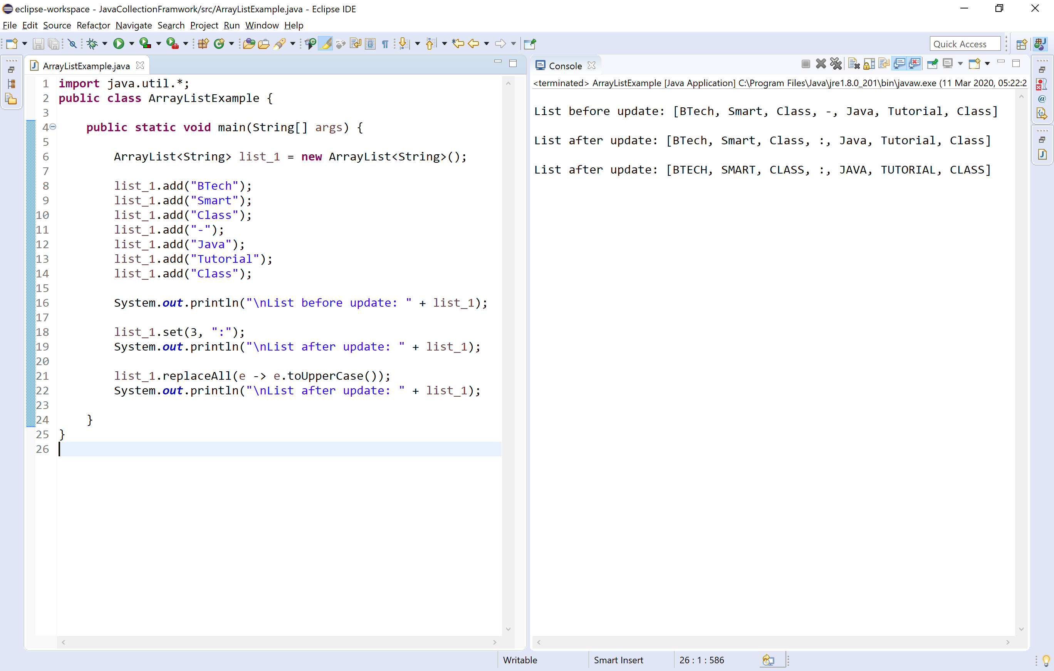This screenshot has width=1054, height=671.
Task: Open the Display Selected Console dropdown
Action: point(960,63)
